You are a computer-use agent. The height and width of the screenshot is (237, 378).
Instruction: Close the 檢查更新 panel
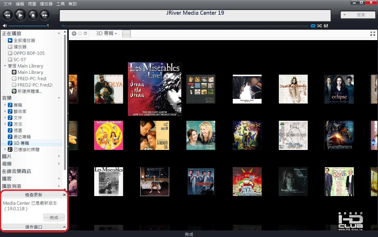click(64, 195)
